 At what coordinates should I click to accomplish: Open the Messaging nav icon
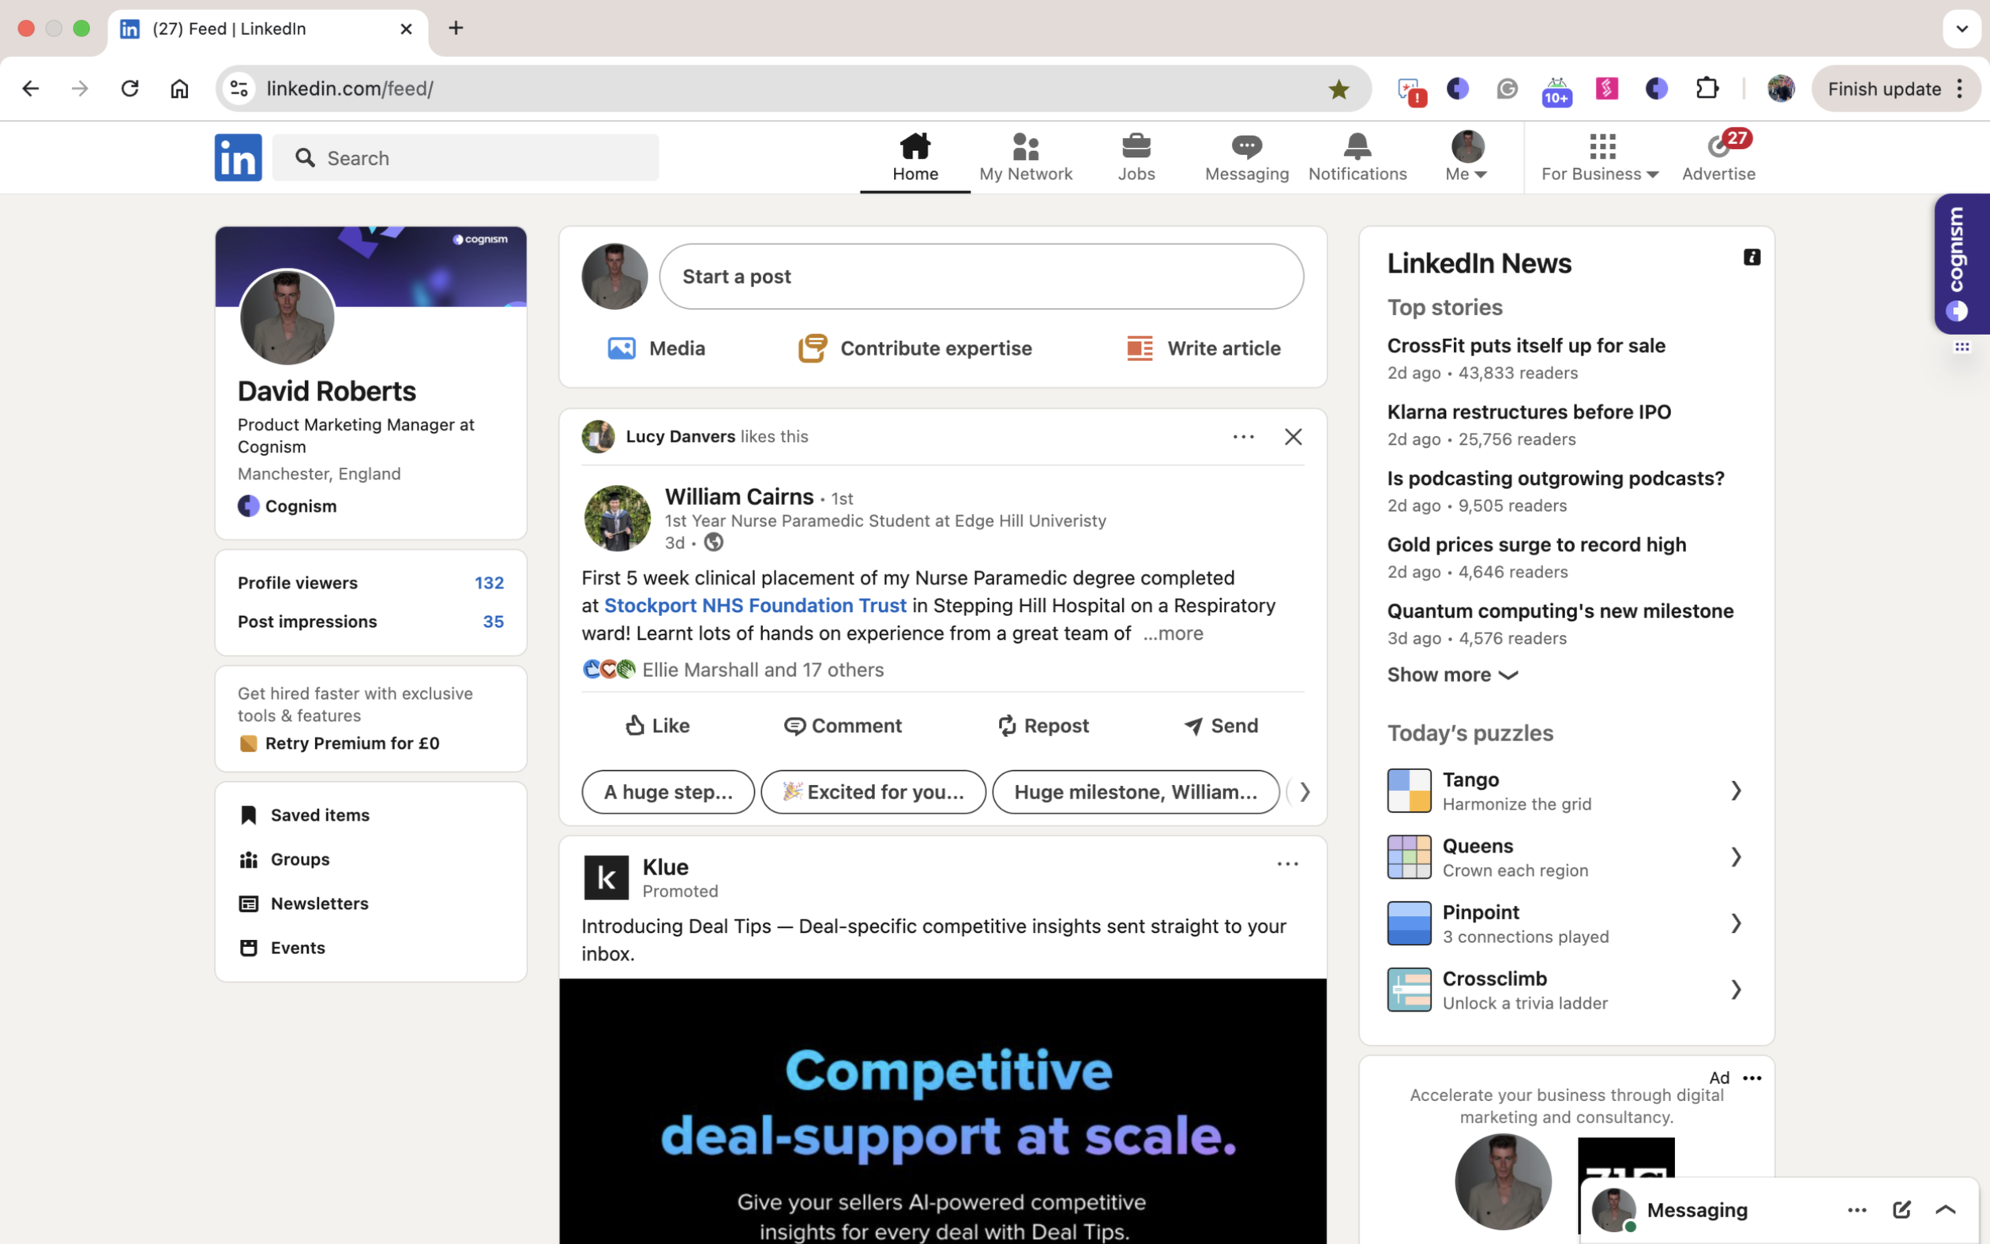click(x=1246, y=147)
